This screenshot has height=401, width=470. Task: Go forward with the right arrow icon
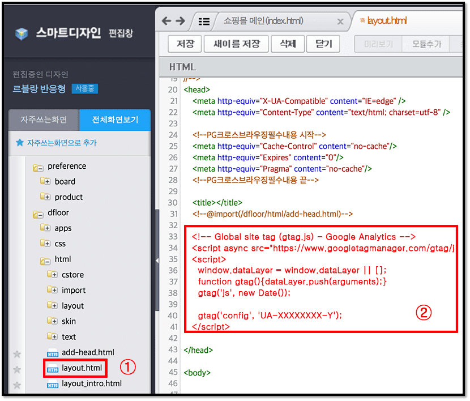[181, 21]
